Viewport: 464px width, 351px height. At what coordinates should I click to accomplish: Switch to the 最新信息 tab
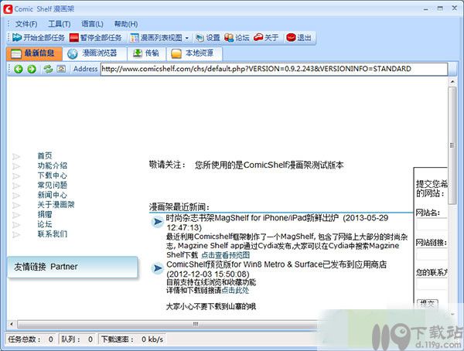(x=34, y=53)
